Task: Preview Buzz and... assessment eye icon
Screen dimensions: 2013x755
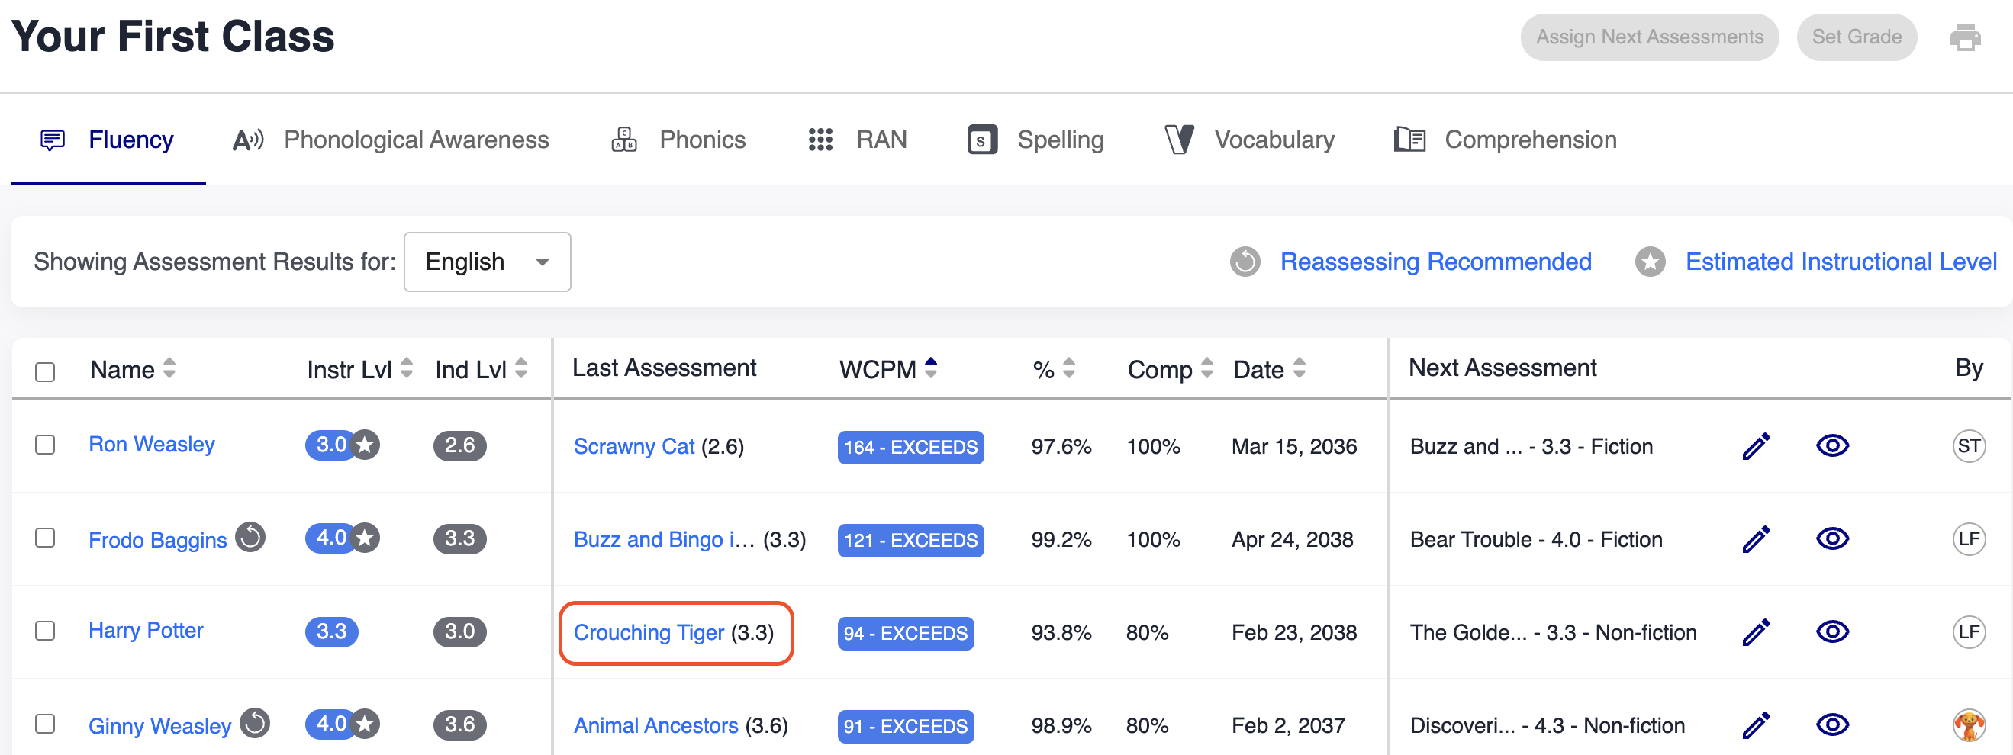Action: (1832, 446)
